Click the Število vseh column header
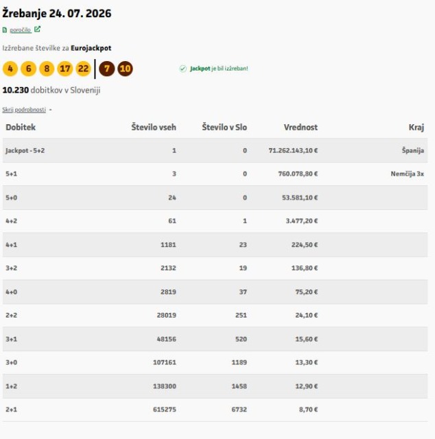This screenshot has width=435, height=439. tap(154, 128)
